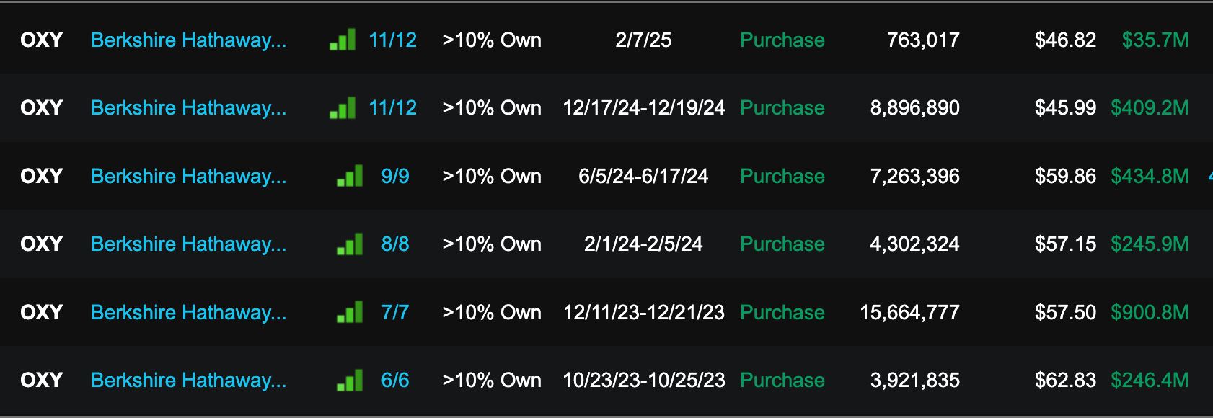
Task: Click the bar rating icon next to 6/6
Action: coord(350,381)
